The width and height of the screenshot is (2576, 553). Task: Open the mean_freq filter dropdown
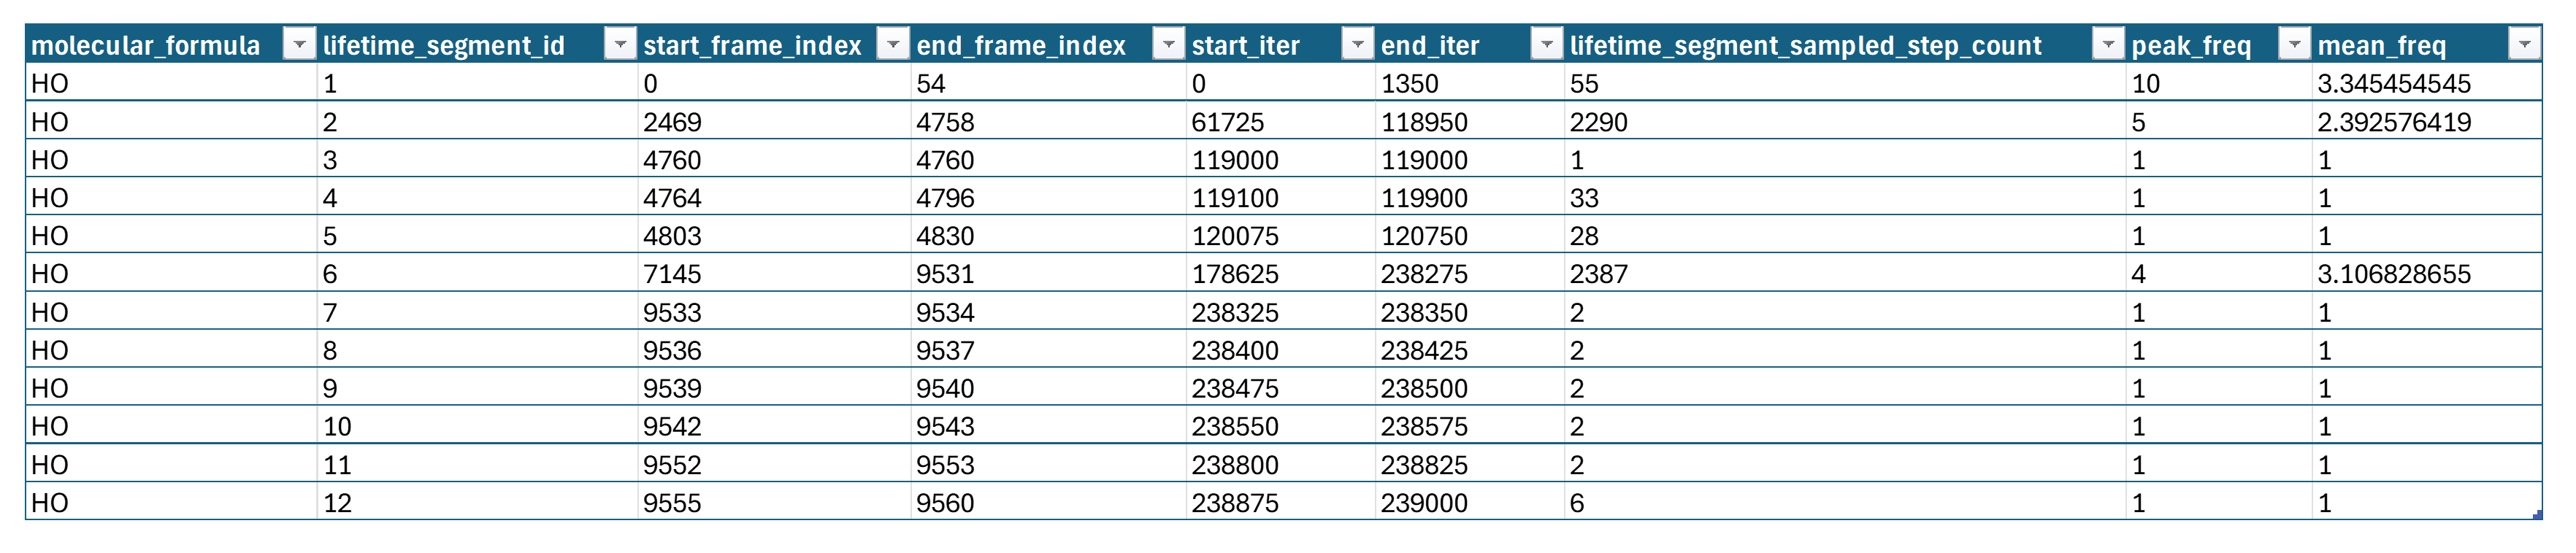2524,45
